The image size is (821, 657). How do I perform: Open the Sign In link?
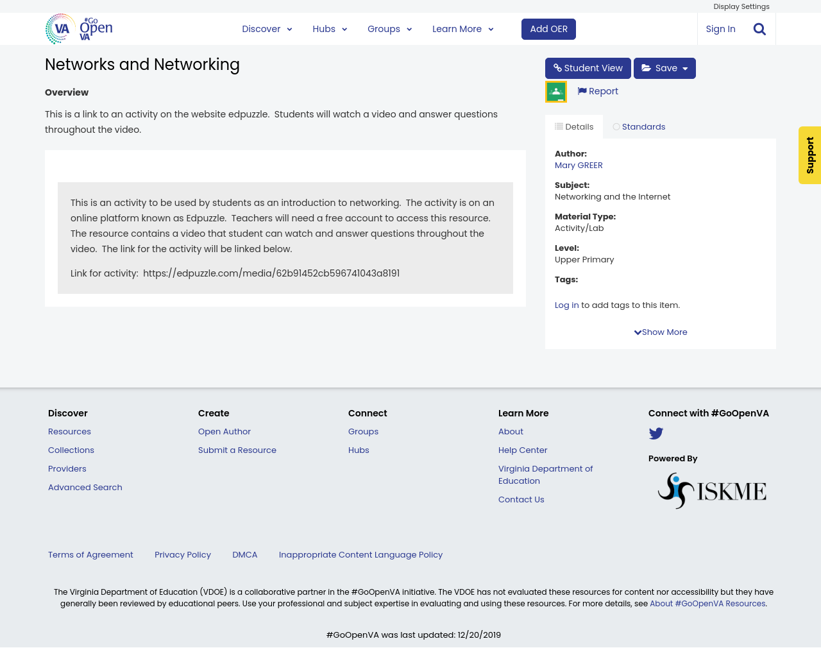720,29
